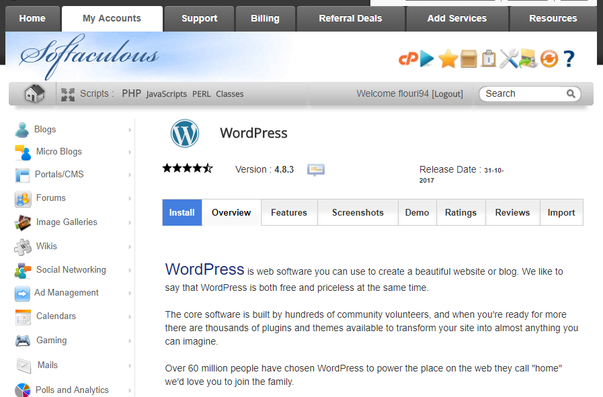
Task: Click the Logout link
Action: click(x=447, y=94)
